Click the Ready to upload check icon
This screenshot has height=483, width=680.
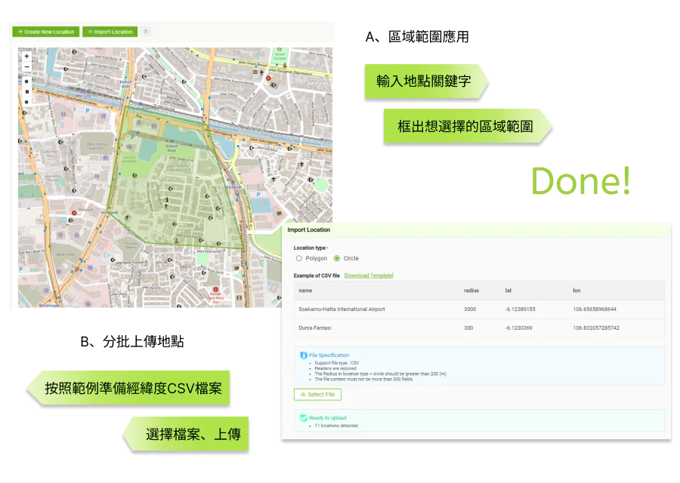point(304,417)
